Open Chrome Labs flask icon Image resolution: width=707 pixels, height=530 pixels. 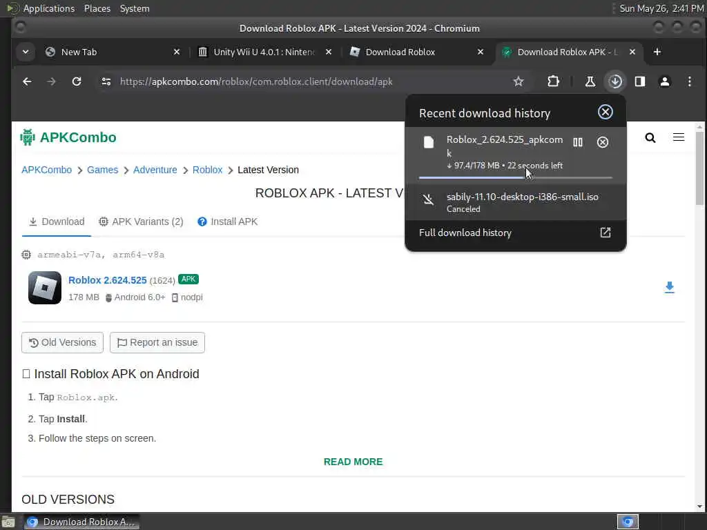pyautogui.click(x=590, y=81)
